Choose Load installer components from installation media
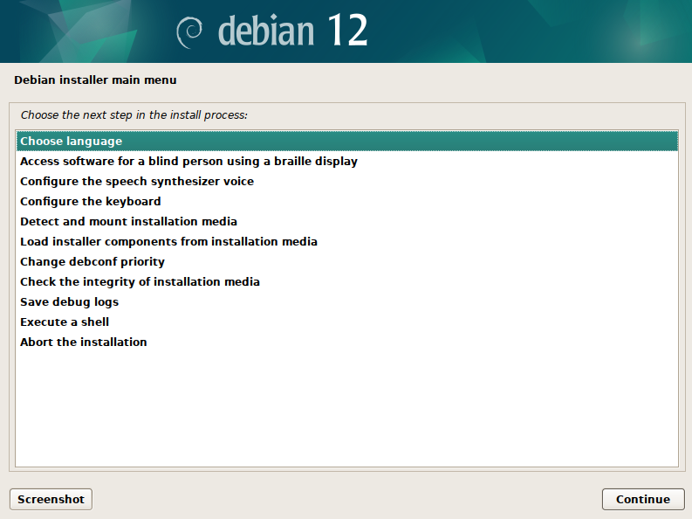 (x=347, y=242)
